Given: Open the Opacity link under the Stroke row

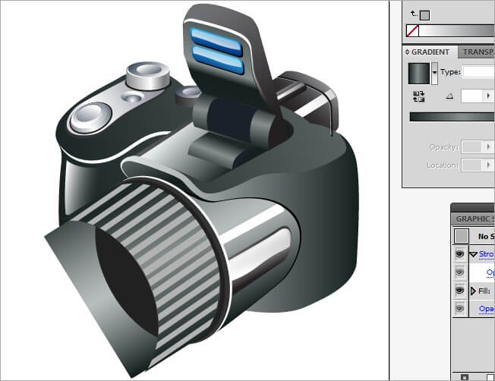Looking at the screenshot, I should click(490, 272).
